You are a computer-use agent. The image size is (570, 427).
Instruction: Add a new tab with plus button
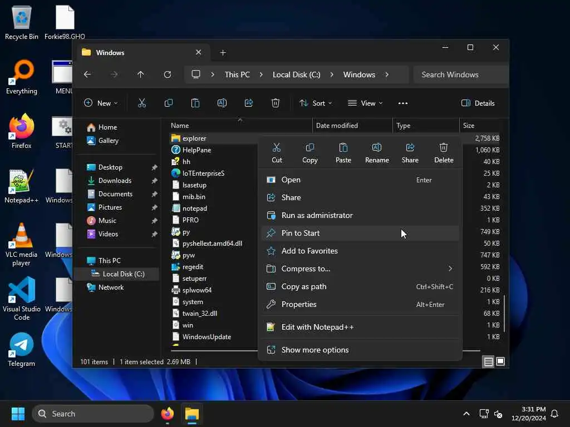pos(223,53)
